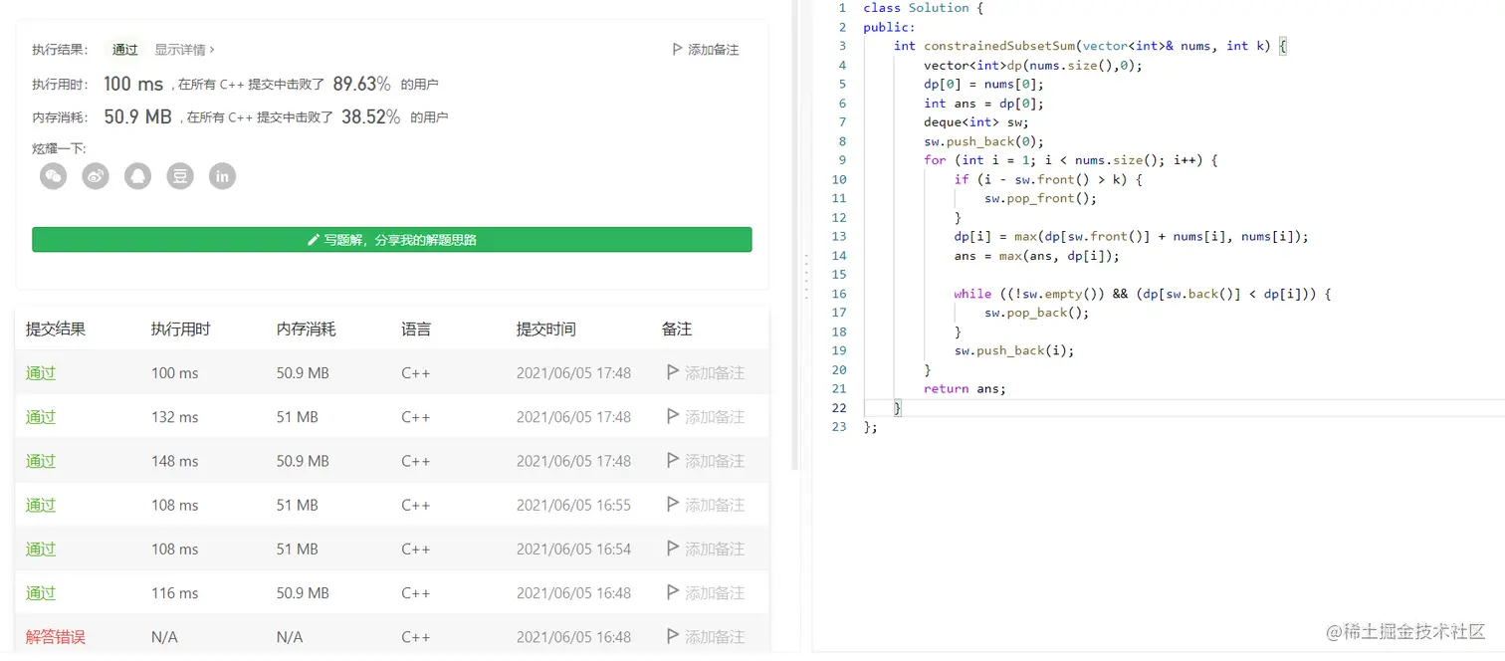
Task: Click the 执行用时 column header in the table
Action: click(x=181, y=329)
